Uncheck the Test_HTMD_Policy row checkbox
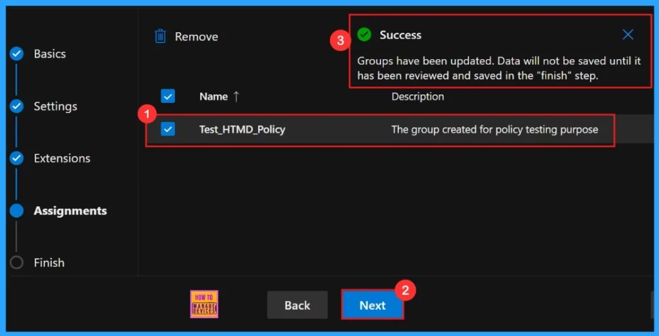Image resolution: width=659 pixels, height=336 pixels. pos(168,130)
